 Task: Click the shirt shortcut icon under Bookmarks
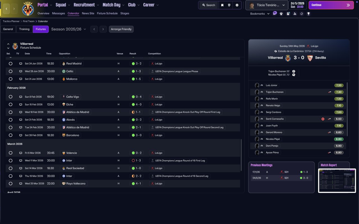click(281, 14)
